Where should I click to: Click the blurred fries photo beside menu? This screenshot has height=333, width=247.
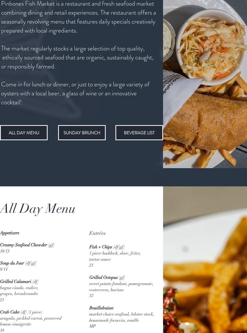205,260
